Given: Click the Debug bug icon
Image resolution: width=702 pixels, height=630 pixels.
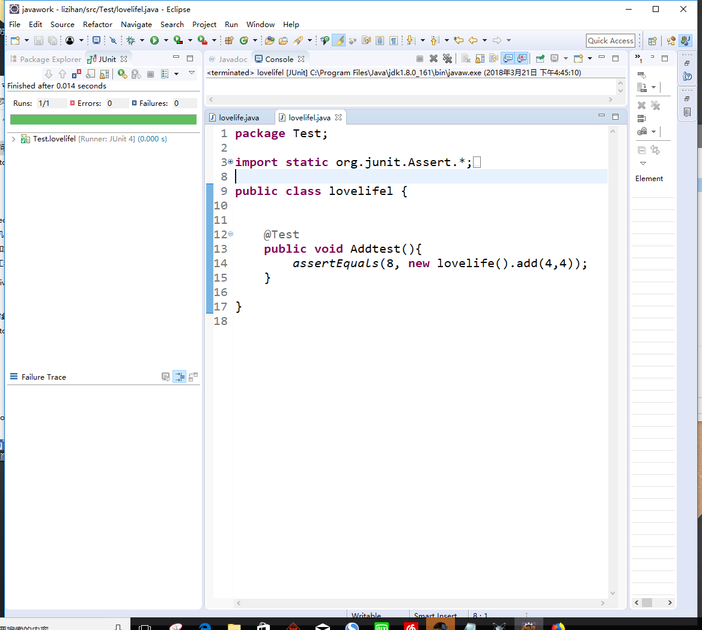Looking at the screenshot, I should 130,40.
